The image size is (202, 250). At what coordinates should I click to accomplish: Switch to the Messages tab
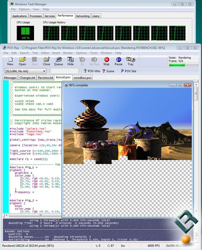click(10, 78)
